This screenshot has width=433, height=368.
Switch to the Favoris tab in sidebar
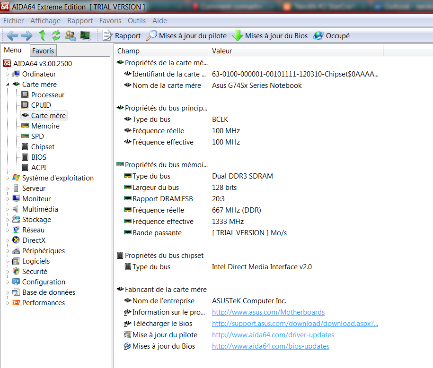43,51
